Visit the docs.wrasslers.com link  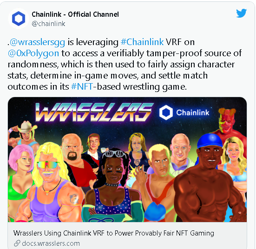pyautogui.click(x=51, y=243)
